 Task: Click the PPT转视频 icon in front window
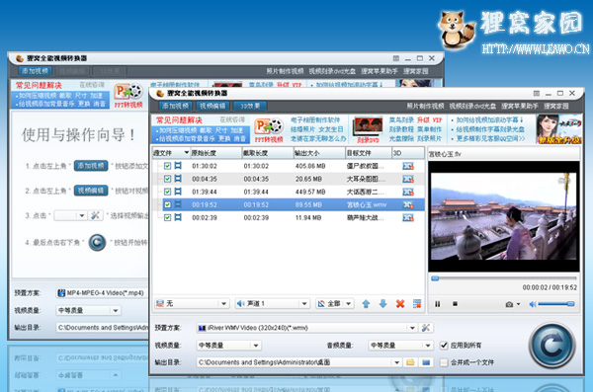tap(269, 130)
